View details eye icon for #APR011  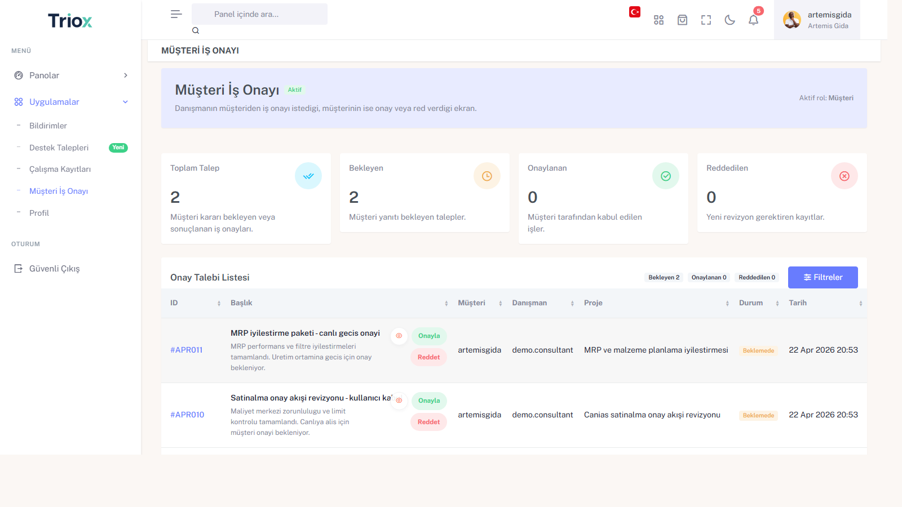(399, 336)
